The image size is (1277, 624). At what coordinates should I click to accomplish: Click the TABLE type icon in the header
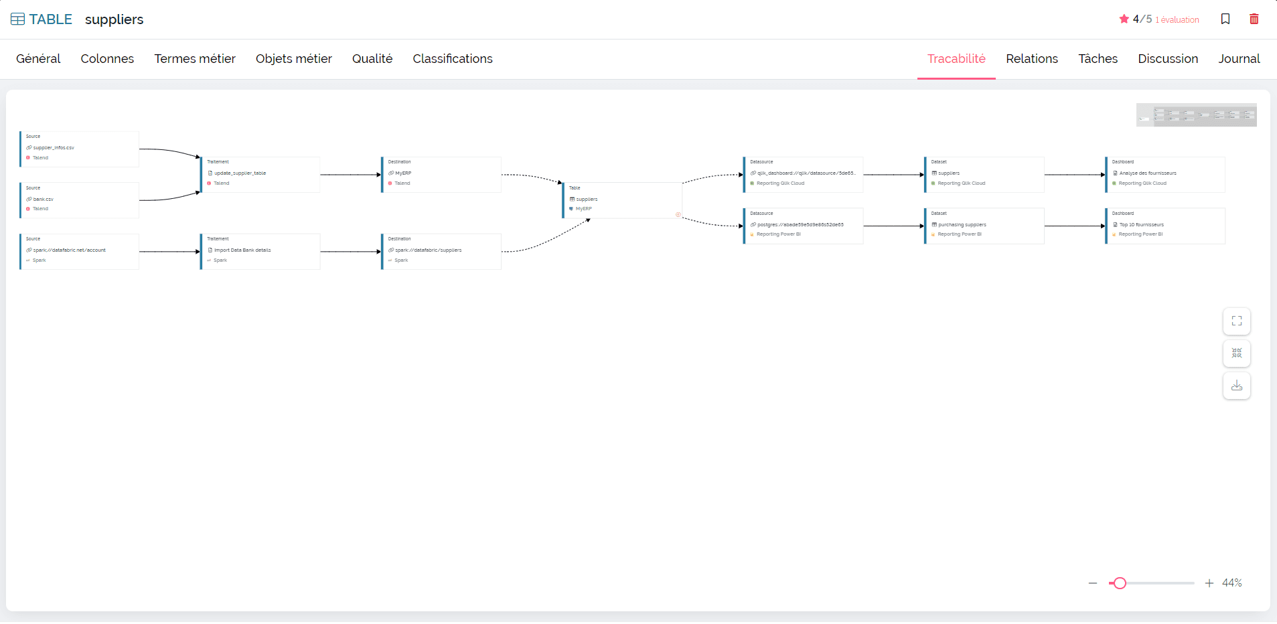pos(18,19)
